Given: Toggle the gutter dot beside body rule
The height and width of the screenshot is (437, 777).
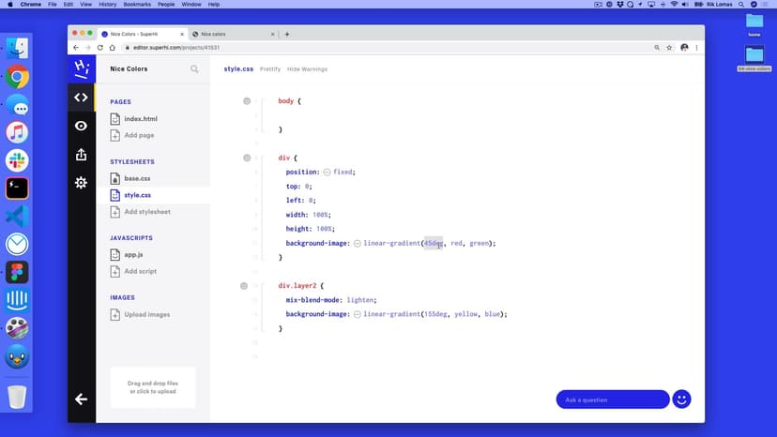Looking at the screenshot, I should [246, 100].
